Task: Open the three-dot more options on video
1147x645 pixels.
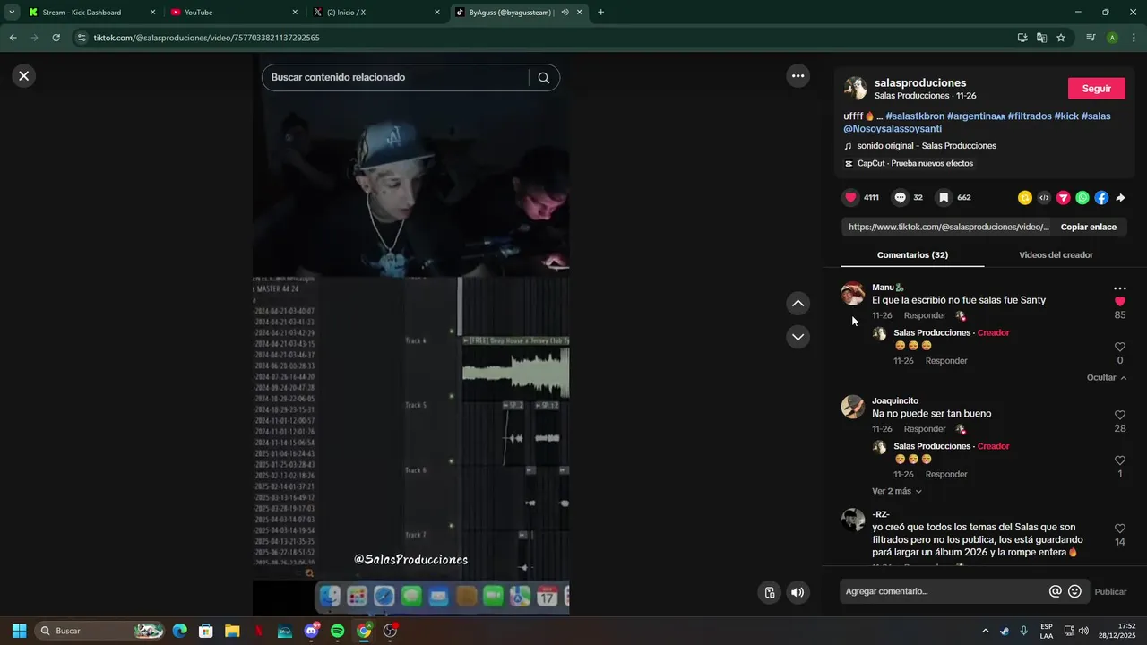Action: click(798, 76)
